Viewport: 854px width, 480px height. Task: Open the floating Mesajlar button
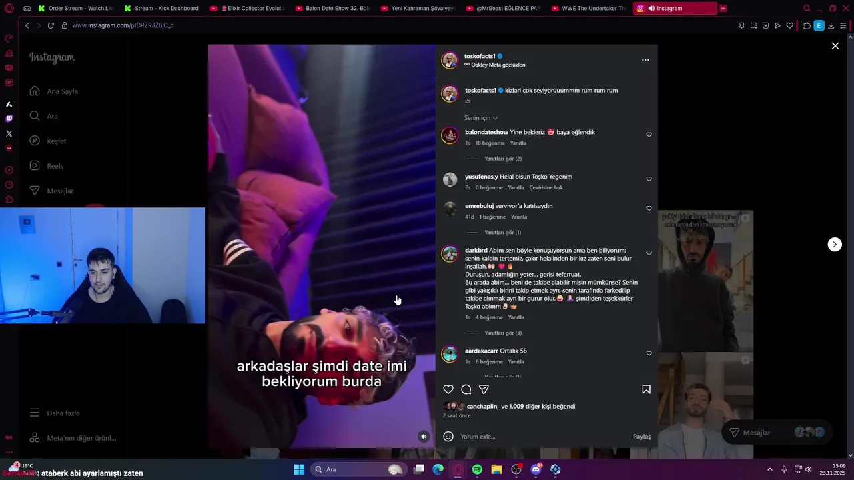tap(777, 433)
